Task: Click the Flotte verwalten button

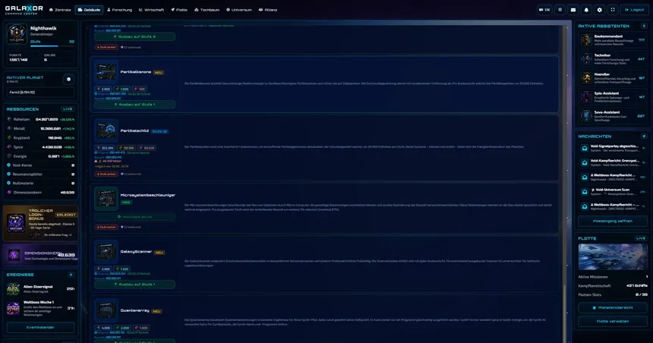Action: click(x=613, y=321)
